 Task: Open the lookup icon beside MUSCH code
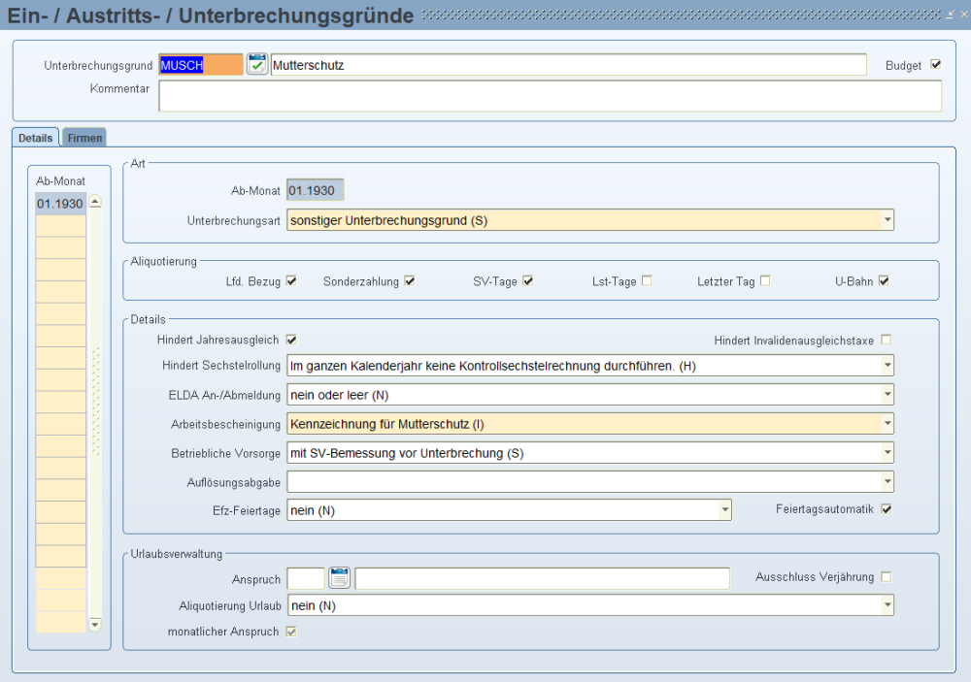[x=257, y=64]
